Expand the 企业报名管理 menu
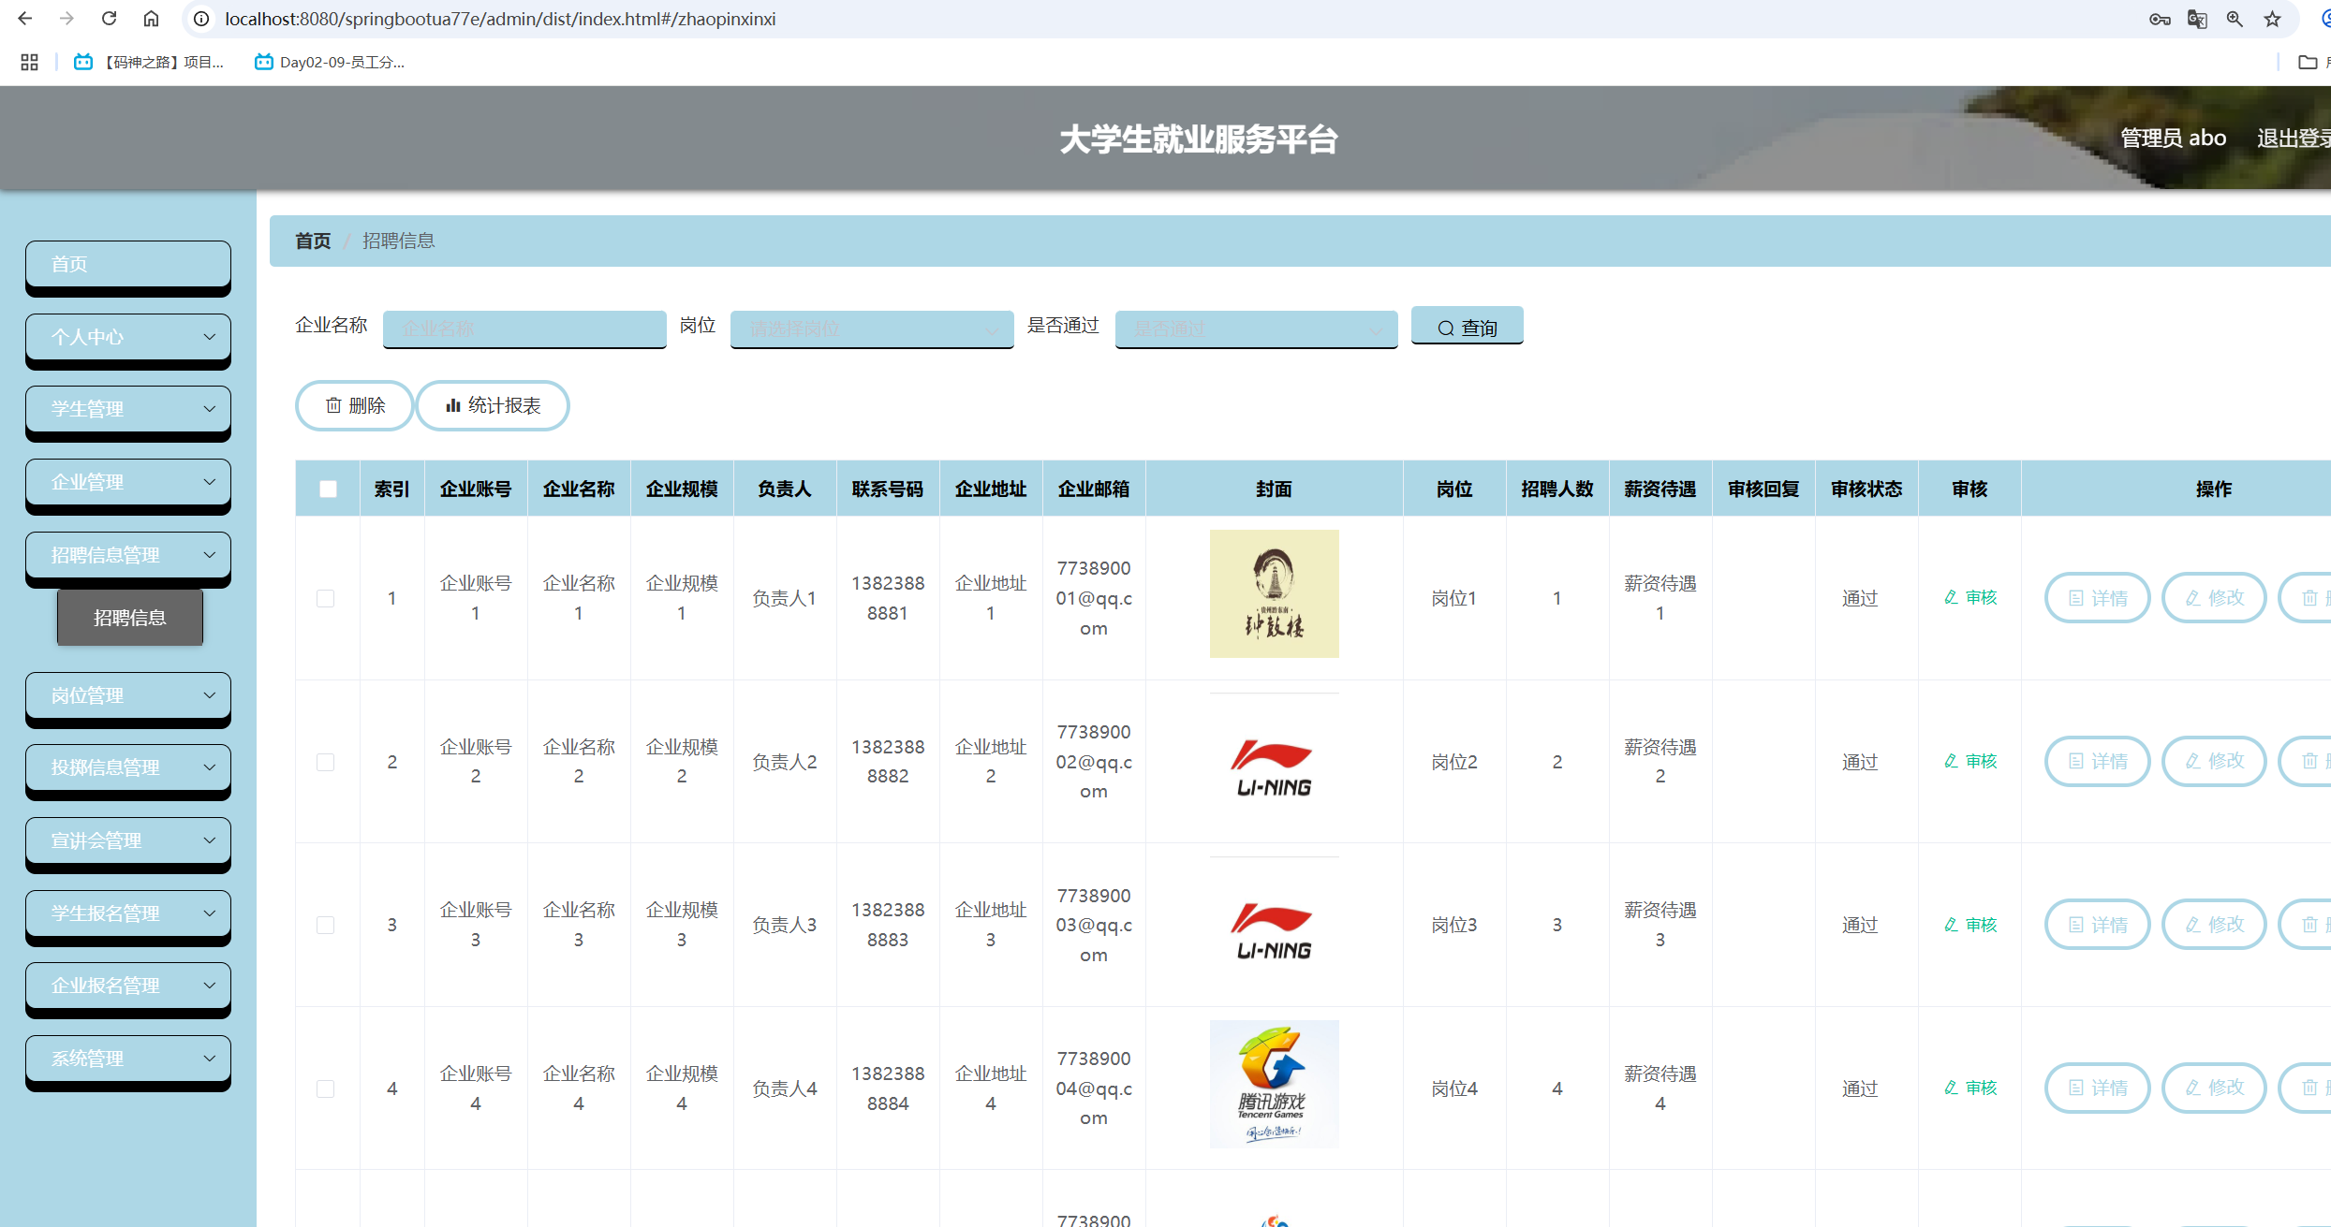The height and width of the screenshot is (1227, 2331). click(x=128, y=986)
